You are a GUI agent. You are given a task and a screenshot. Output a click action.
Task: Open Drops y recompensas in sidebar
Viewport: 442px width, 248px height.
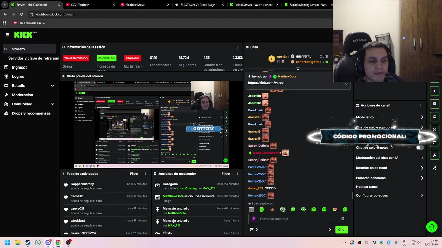point(31,113)
